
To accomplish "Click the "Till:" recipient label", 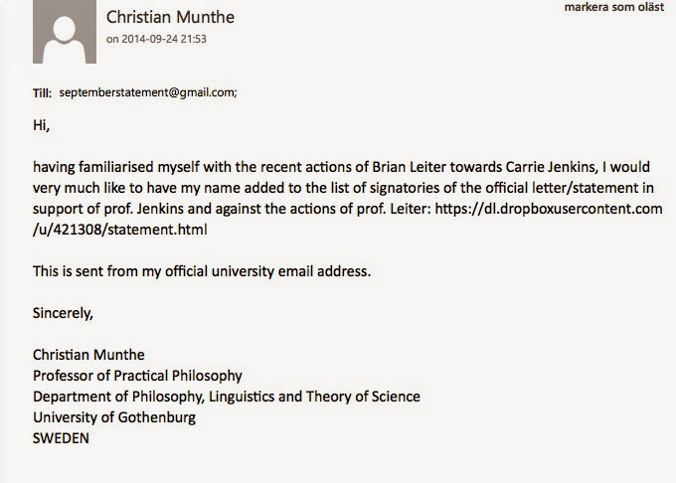I will (x=42, y=93).
